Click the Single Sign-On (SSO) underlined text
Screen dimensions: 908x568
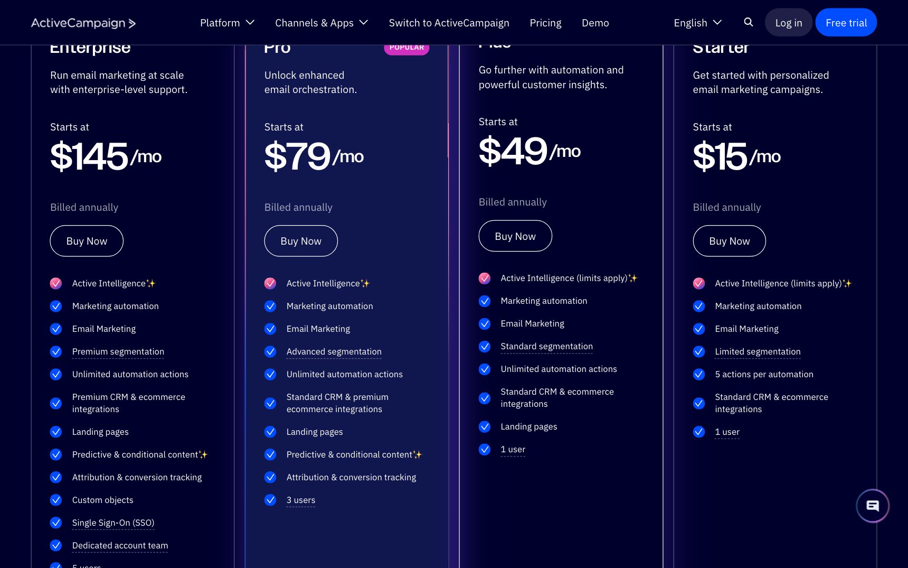coord(113,523)
